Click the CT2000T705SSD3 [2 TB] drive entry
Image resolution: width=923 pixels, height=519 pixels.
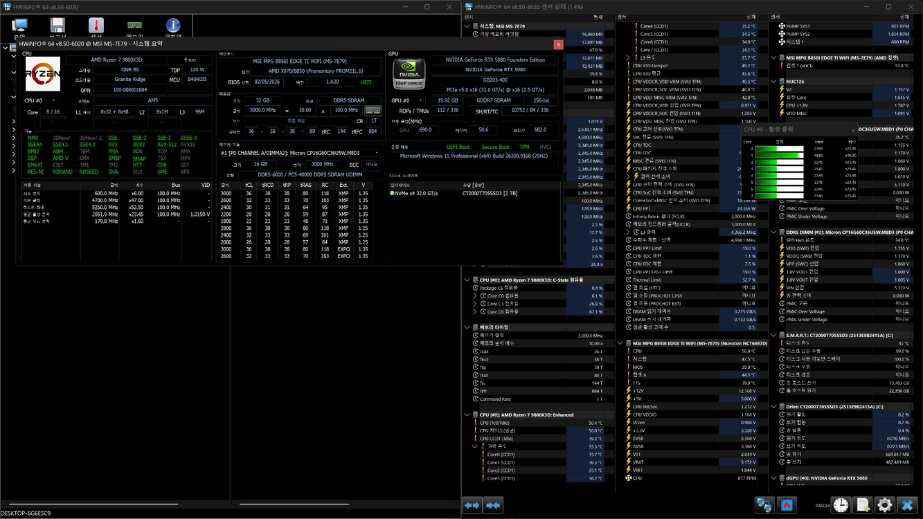(x=490, y=193)
